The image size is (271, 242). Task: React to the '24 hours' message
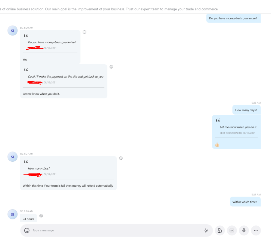[x=41, y=216]
